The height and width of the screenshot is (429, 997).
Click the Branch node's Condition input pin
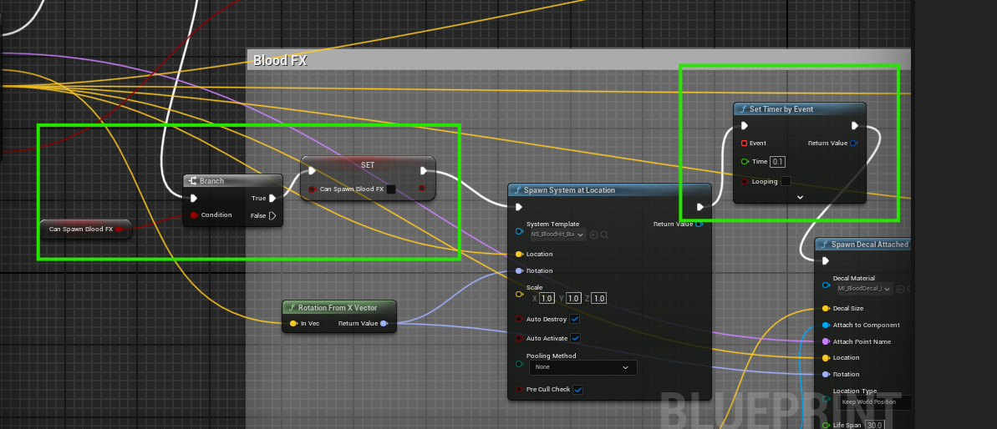[194, 215]
